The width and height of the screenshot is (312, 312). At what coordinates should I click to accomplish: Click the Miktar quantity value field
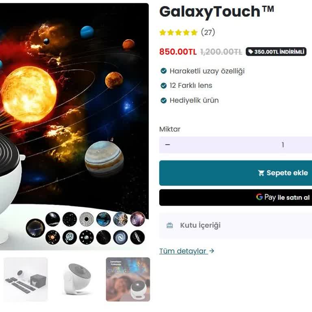pyautogui.click(x=283, y=145)
